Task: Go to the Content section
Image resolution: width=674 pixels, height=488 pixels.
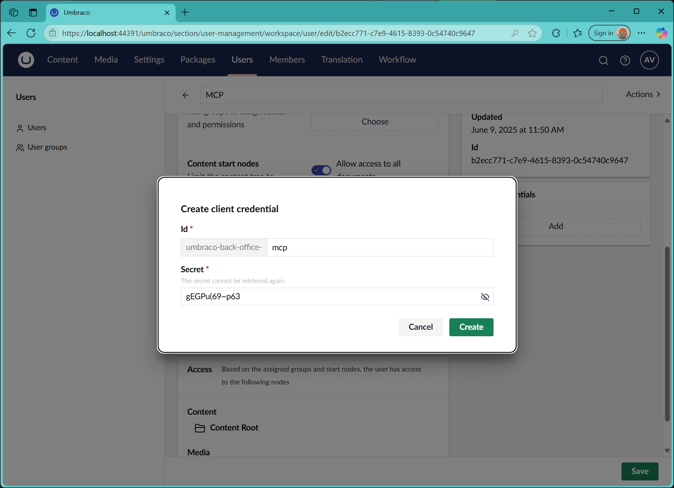Action: pyautogui.click(x=63, y=60)
